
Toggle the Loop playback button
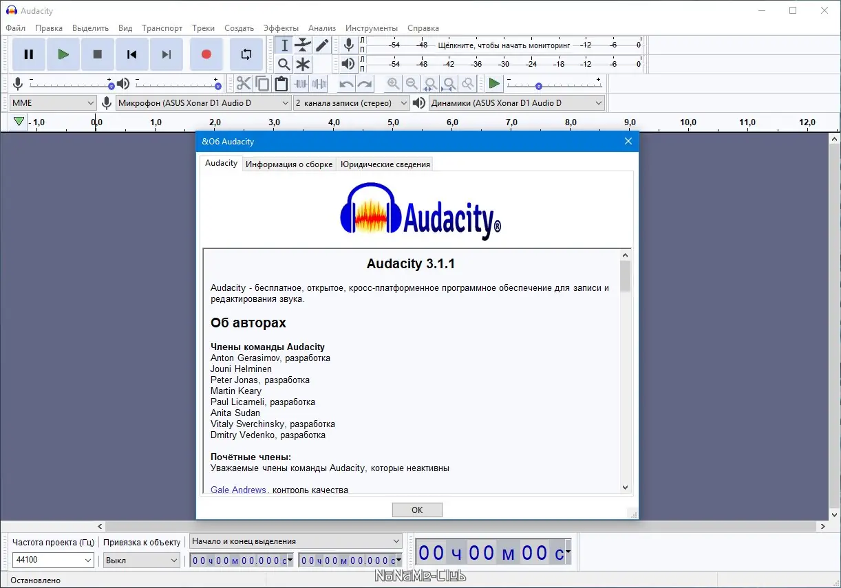[246, 54]
